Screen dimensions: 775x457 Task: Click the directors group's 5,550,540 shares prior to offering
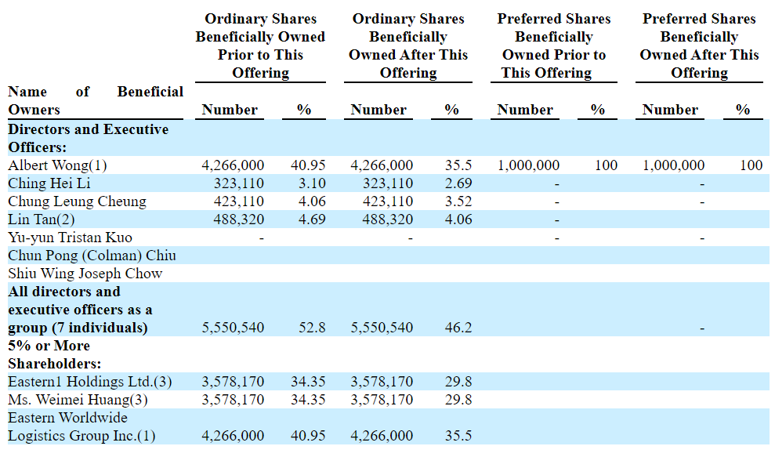[x=233, y=328]
